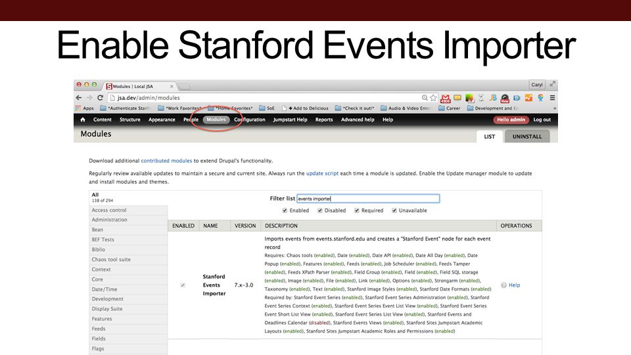Open the Reports admin menu
This screenshot has width=631, height=355.
tap(324, 120)
